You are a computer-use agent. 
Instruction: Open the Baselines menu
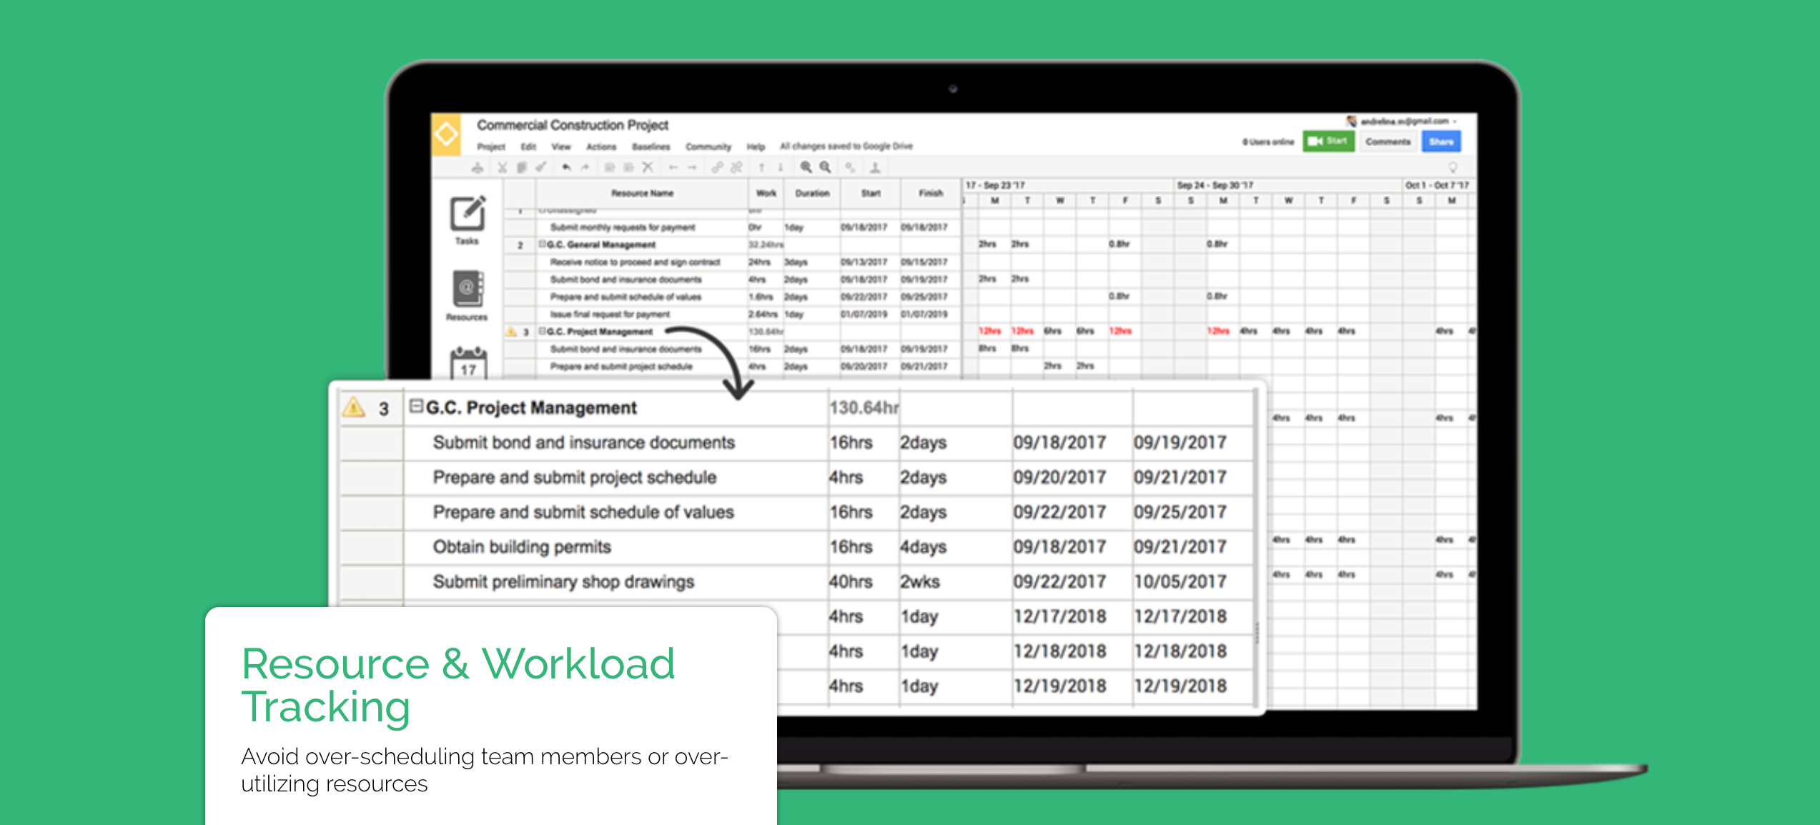(x=651, y=147)
